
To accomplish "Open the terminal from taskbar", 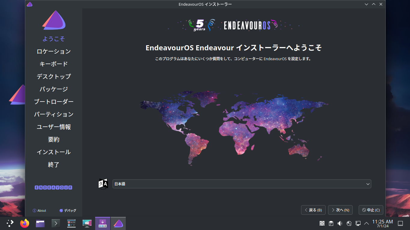I will pyautogui.click(x=56, y=223).
